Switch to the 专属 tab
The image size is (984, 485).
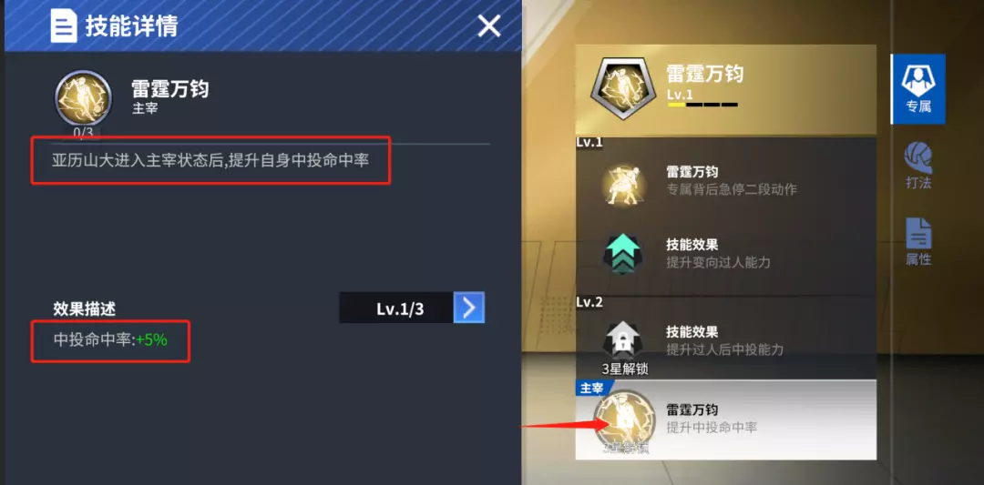pos(918,88)
